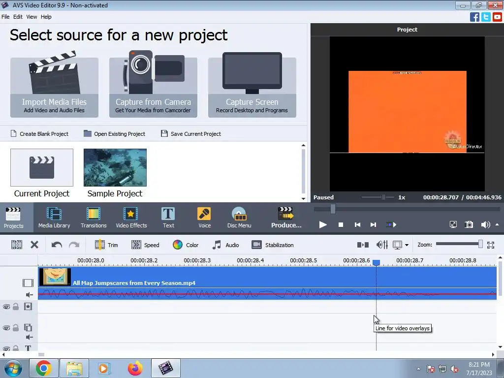Open the Twitter link icon
The height and width of the screenshot is (378, 504).
coord(486,17)
